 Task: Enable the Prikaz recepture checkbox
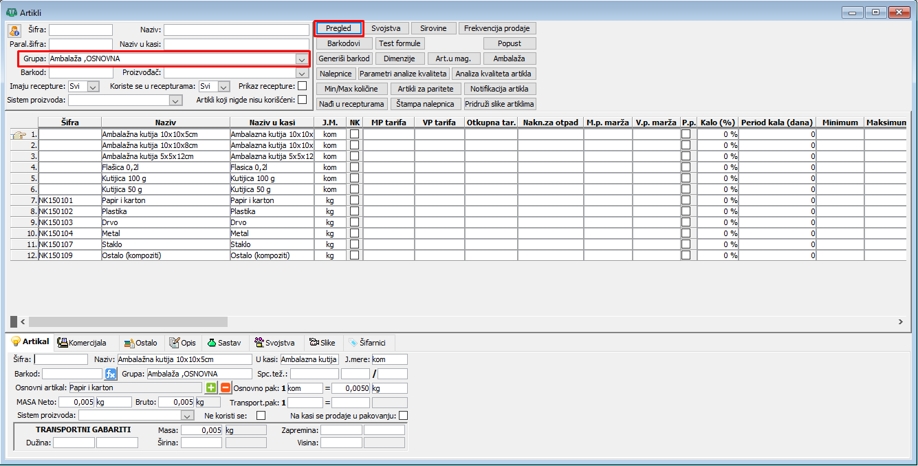303,86
